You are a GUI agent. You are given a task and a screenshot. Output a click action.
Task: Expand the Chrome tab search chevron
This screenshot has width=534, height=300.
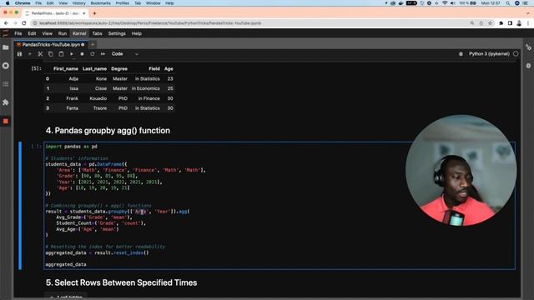tap(528, 13)
